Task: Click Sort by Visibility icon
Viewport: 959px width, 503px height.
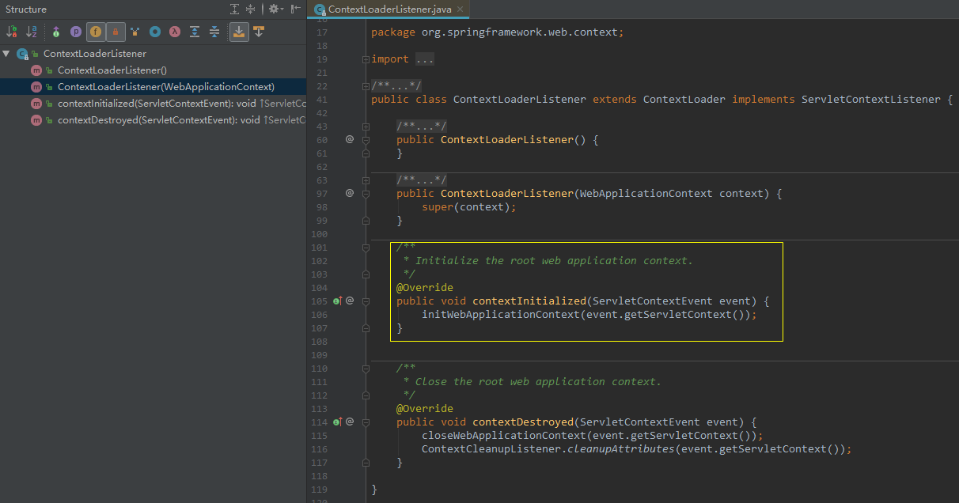Action: pyautogui.click(x=12, y=32)
